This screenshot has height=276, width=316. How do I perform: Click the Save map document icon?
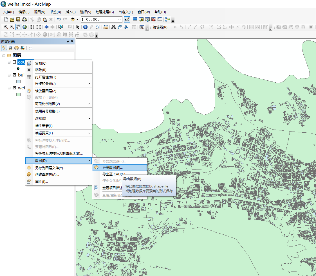point(18,19)
